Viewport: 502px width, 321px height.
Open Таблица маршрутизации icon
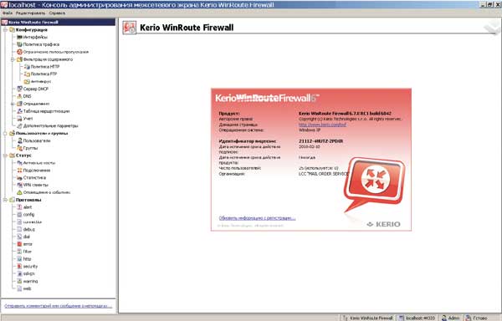click(x=19, y=111)
